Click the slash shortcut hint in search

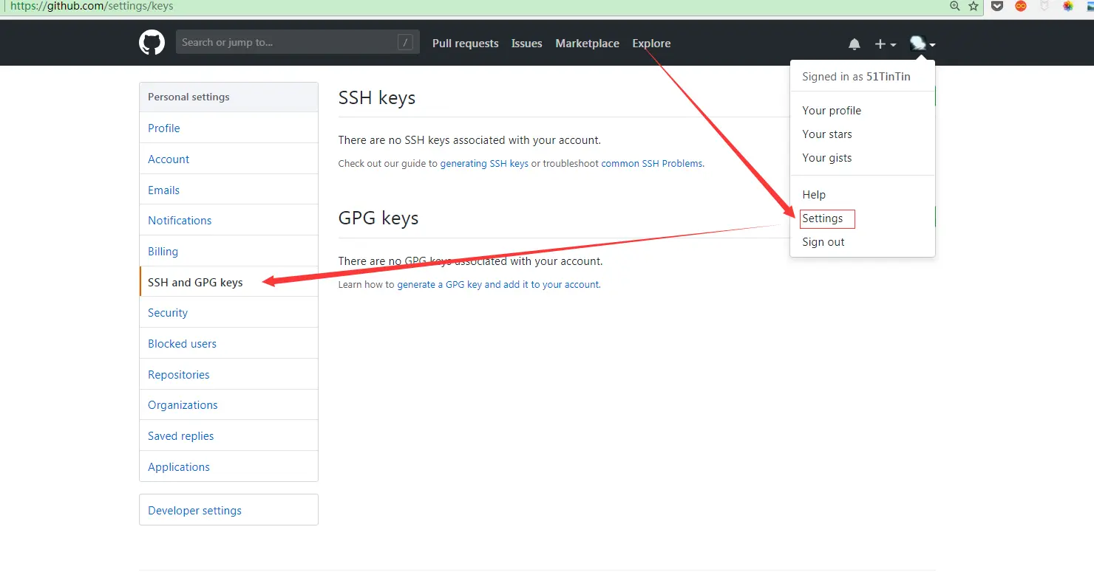click(405, 42)
